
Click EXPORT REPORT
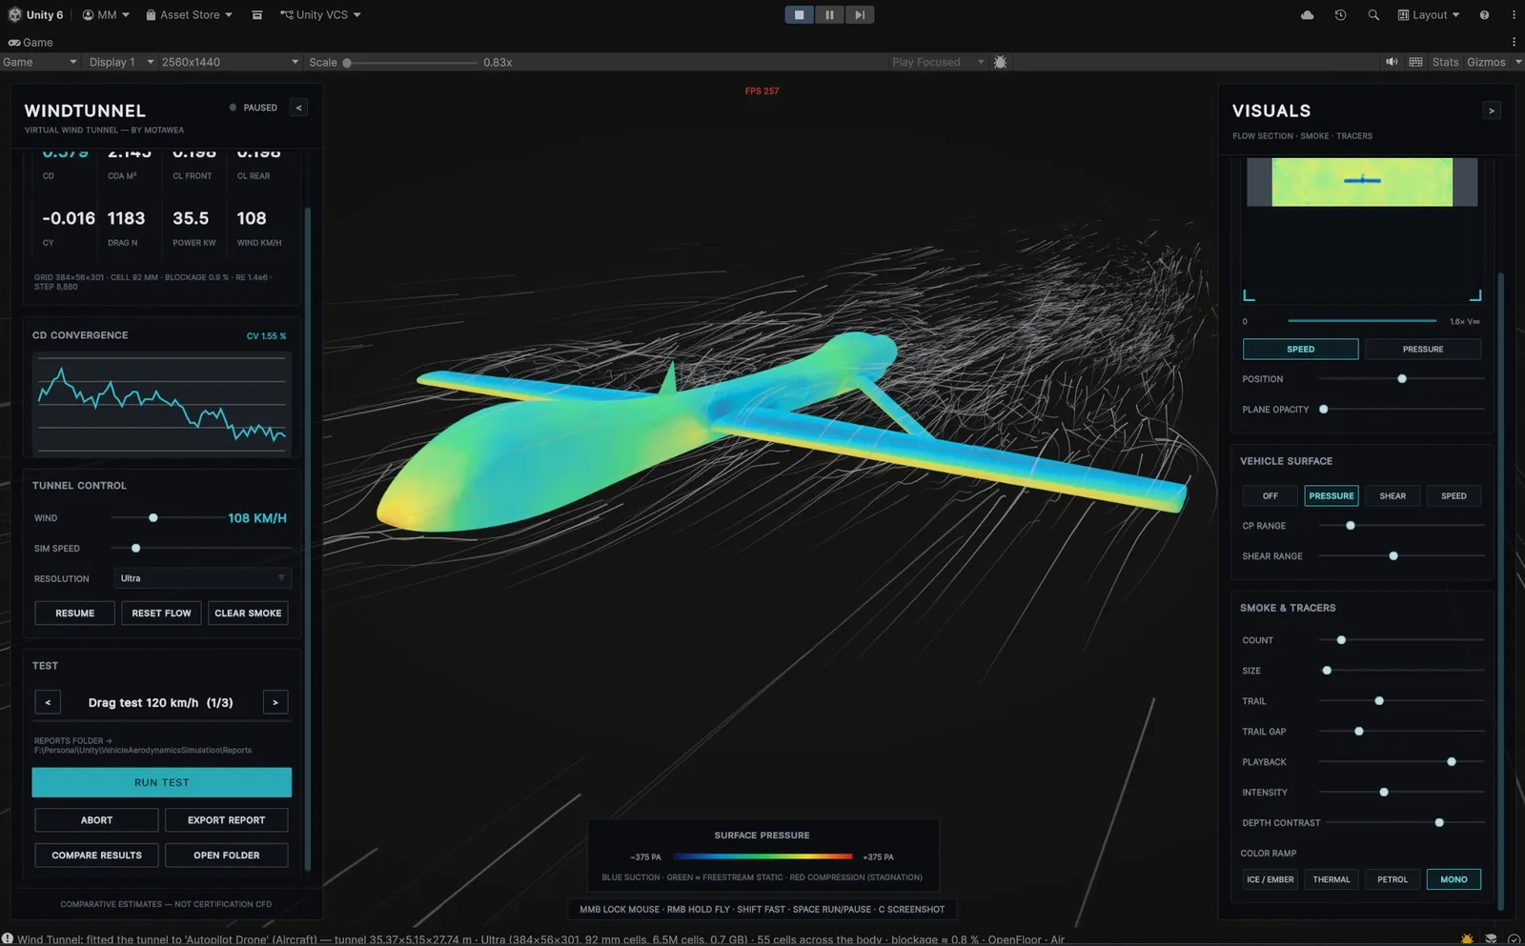tap(227, 820)
